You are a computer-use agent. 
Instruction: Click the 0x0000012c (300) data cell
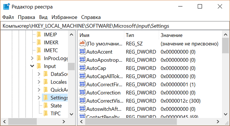pos(180,101)
